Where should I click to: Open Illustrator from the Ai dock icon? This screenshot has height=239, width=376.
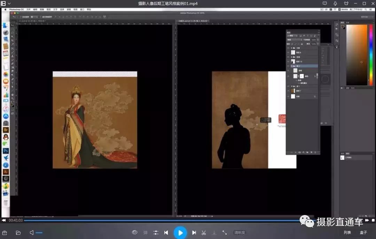pyautogui.click(x=6, y=172)
